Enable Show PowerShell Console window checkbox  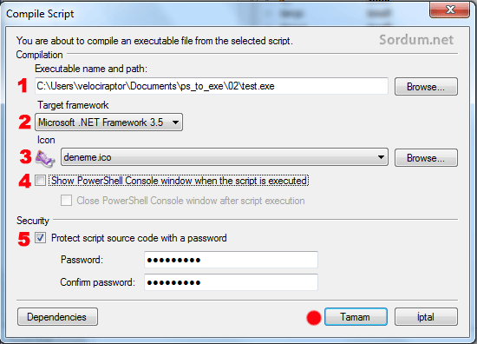(40, 181)
